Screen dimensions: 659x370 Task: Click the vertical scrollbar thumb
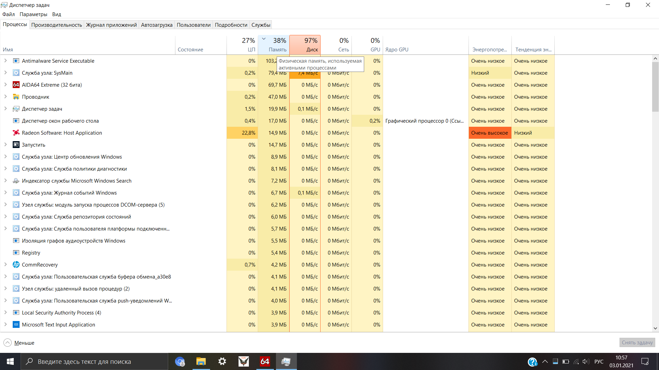655,87
